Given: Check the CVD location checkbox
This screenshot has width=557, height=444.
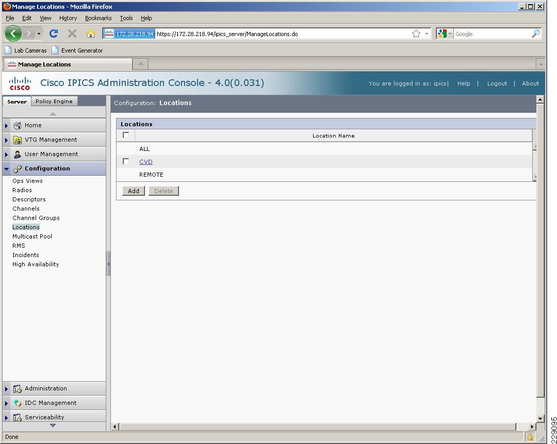Looking at the screenshot, I should (126, 162).
